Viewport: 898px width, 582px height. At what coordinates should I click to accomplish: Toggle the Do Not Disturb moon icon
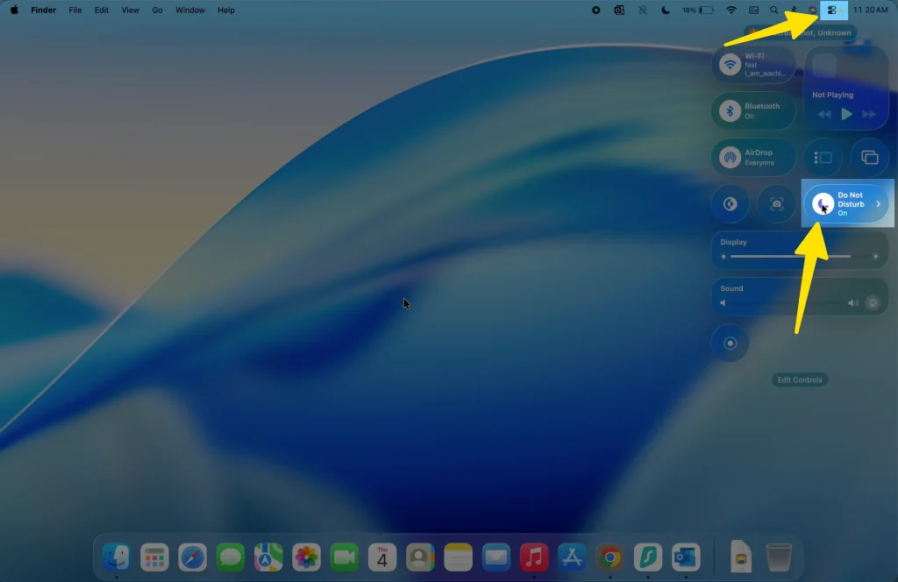click(x=822, y=204)
